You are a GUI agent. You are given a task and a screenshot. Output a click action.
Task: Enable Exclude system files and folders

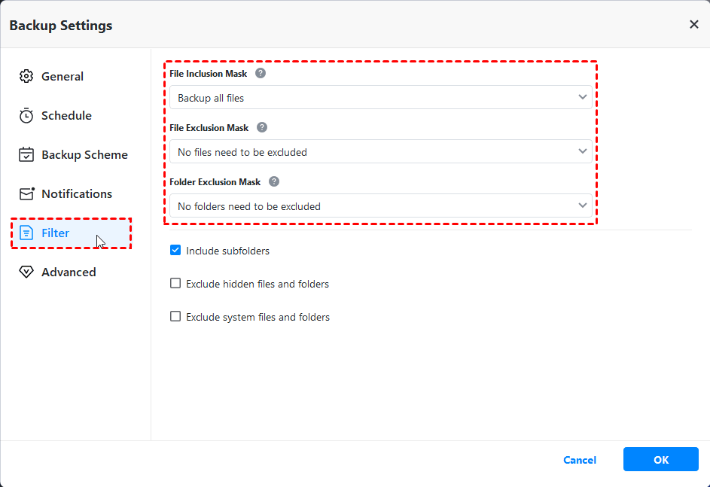[x=175, y=317]
